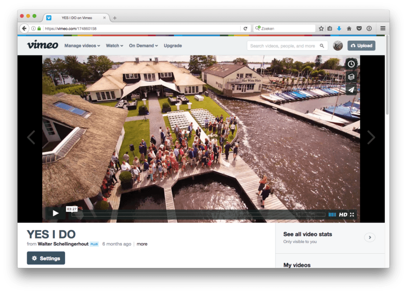Viewport: 407px width, 293px height.
Task: Expand video description with more
Action: click(142, 244)
